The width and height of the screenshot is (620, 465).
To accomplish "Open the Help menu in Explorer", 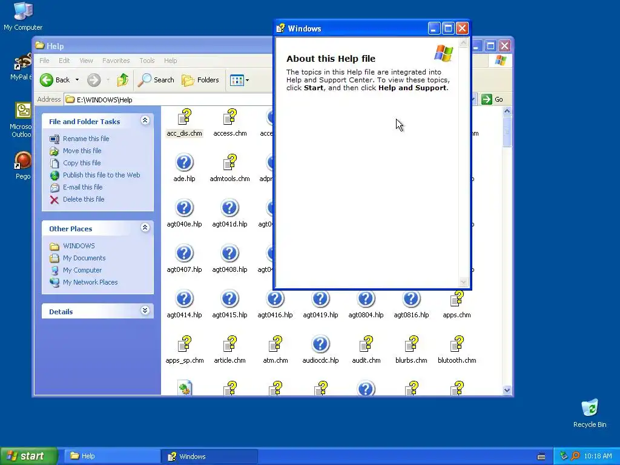I will (170, 61).
